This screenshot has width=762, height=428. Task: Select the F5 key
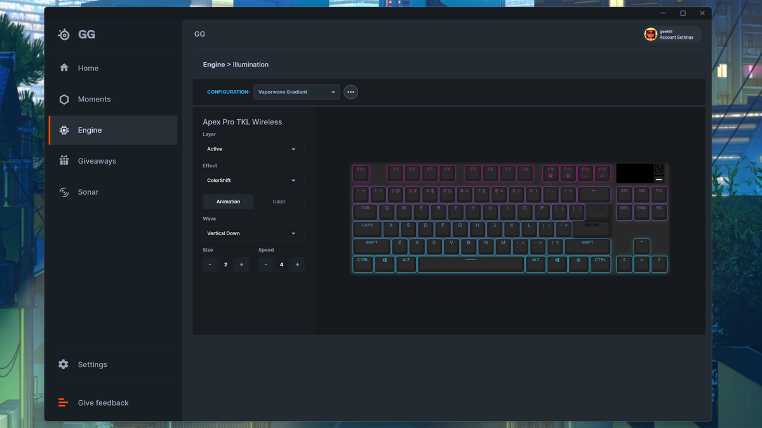(472, 173)
